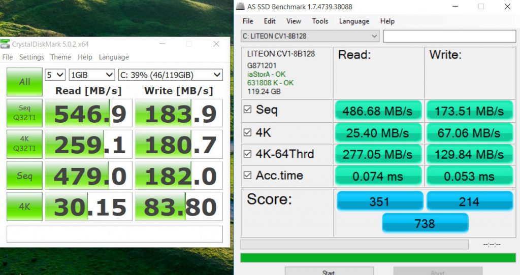Open the 1GiB test size dropdown
Image resolution: width=520 pixels, height=275 pixels.
pyautogui.click(x=92, y=75)
